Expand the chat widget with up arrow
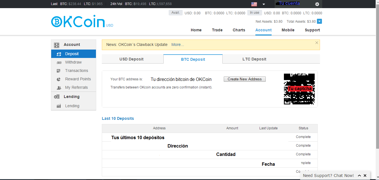This screenshot has width=379, height=180. coord(359,176)
